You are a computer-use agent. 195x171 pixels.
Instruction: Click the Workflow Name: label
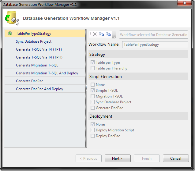tap(104, 44)
